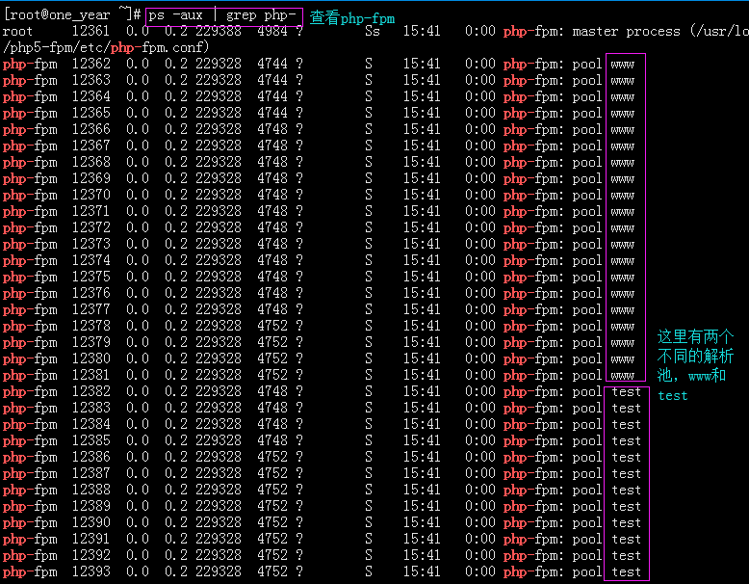Select PID 12386 in the process list

point(90,457)
